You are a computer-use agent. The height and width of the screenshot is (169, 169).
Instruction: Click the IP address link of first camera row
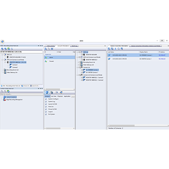162,55
